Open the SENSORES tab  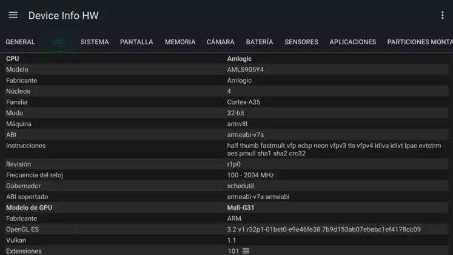pyautogui.click(x=301, y=42)
